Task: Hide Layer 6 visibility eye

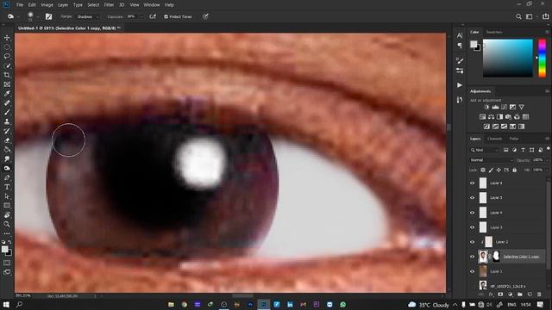Action: point(472,183)
